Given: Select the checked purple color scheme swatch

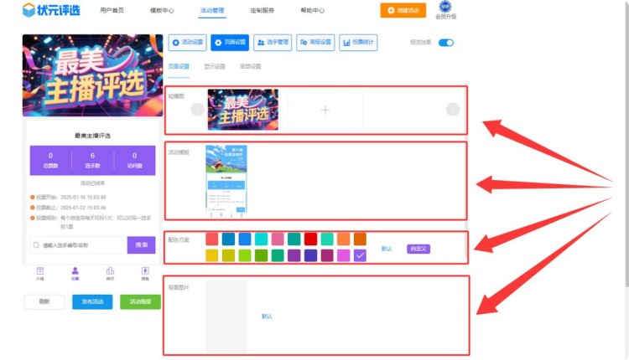Looking at the screenshot, I should (x=360, y=255).
